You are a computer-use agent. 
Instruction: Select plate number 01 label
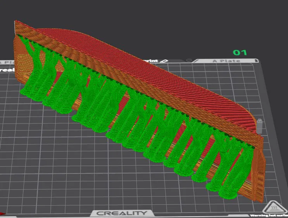[240, 53]
